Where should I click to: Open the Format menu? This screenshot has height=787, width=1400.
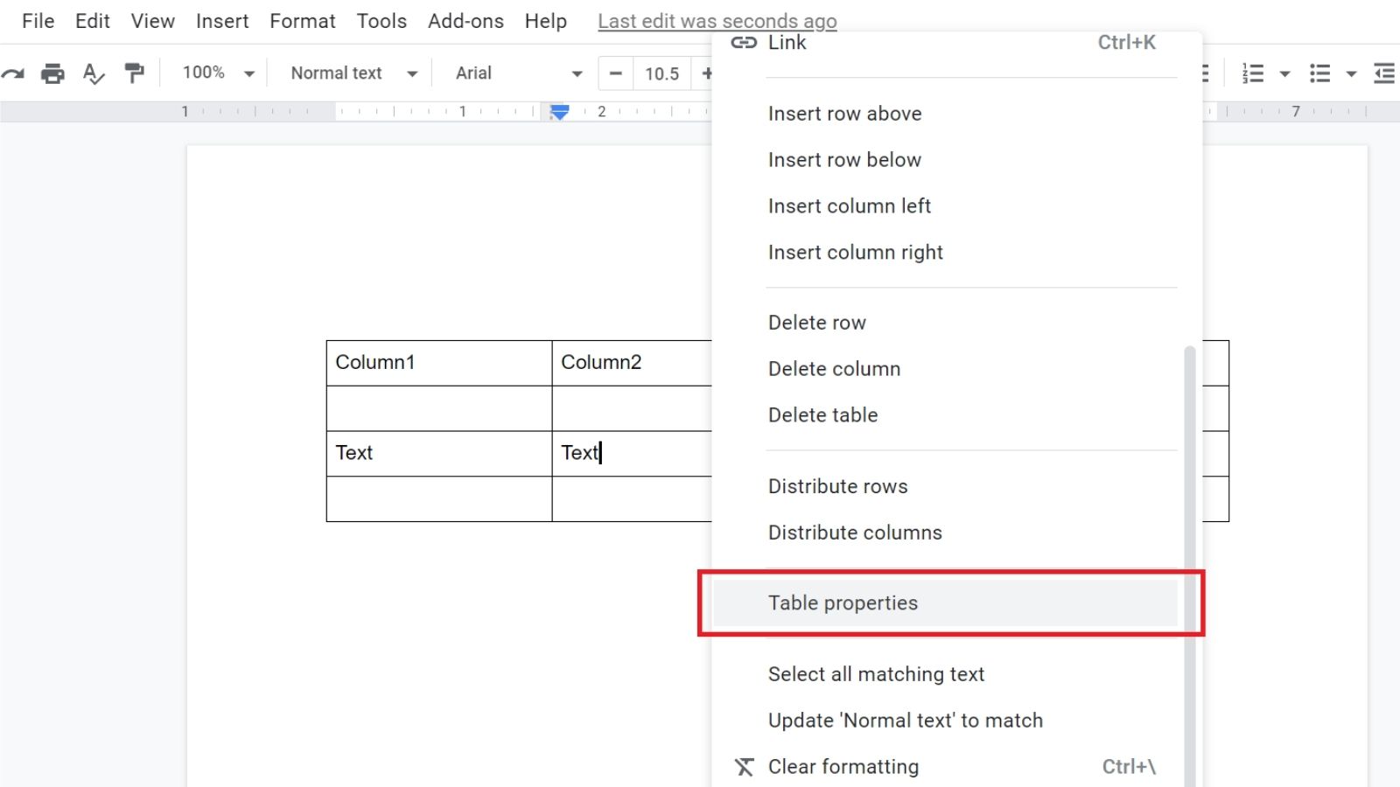click(303, 21)
